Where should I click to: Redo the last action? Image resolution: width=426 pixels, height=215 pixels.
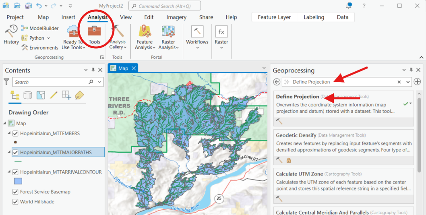click(x=54, y=6)
